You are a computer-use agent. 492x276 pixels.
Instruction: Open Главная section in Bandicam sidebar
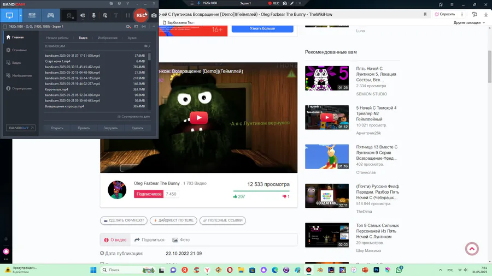(15, 37)
